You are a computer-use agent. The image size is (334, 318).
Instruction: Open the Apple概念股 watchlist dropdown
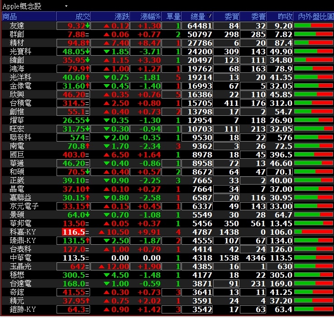pyautogui.click(x=66, y=6)
